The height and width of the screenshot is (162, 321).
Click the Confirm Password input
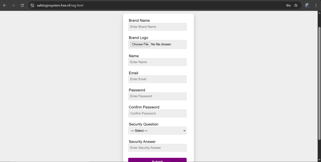(157, 114)
